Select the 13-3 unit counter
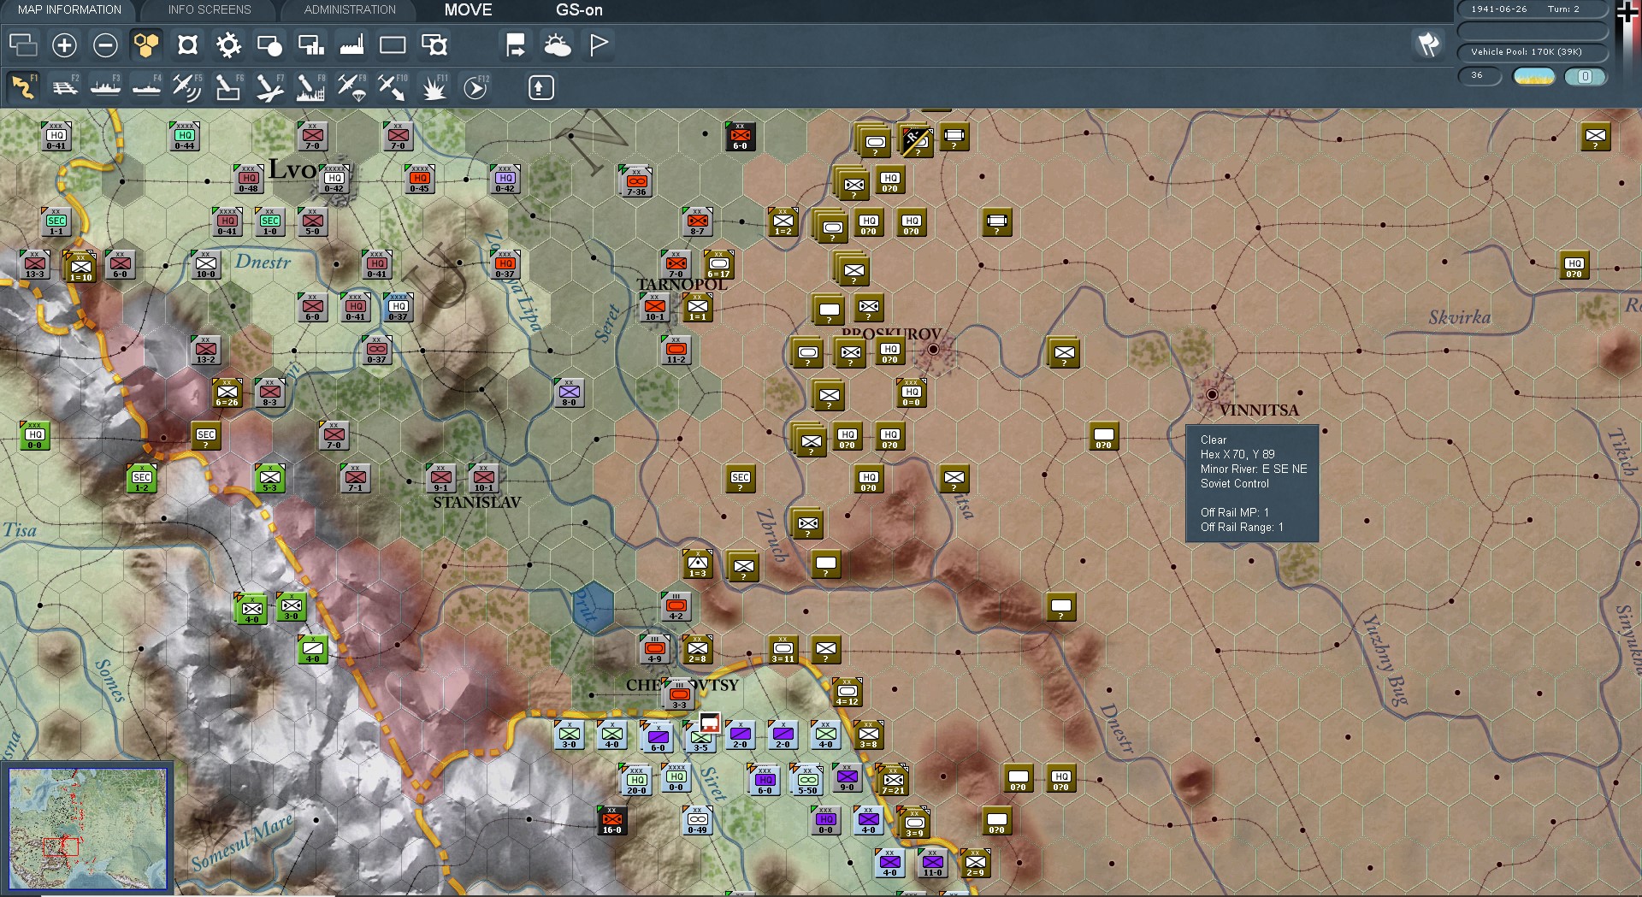 [x=35, y=265]
